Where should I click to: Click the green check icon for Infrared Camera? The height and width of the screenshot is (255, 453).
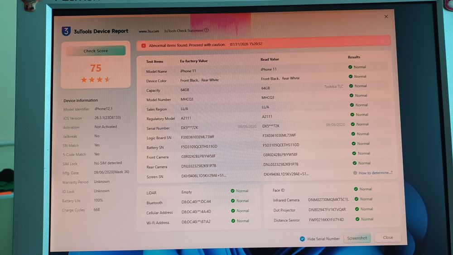point(357,199)
